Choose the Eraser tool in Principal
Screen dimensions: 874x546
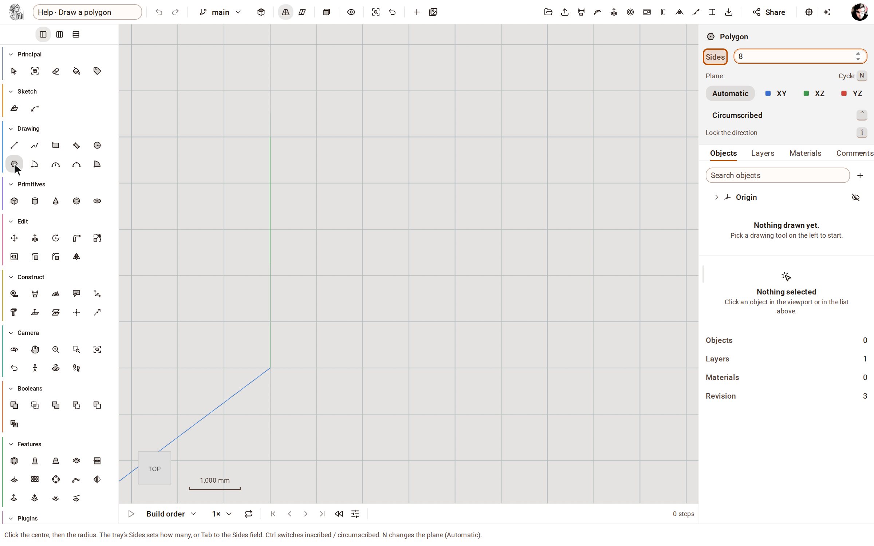56,71
